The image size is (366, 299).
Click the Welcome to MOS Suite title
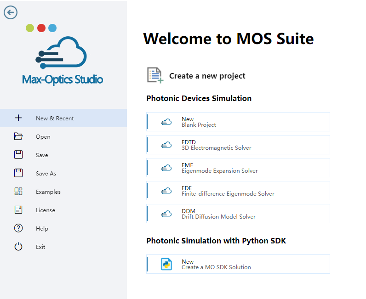click(x=228, y=39)
